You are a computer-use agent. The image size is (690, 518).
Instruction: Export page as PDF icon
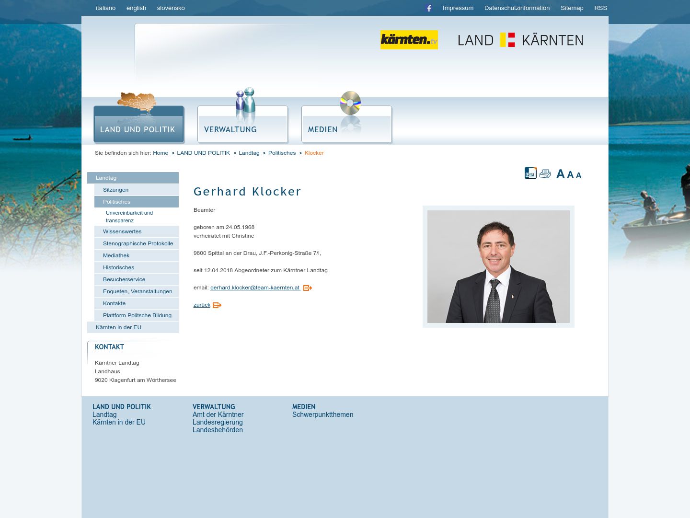530,173
